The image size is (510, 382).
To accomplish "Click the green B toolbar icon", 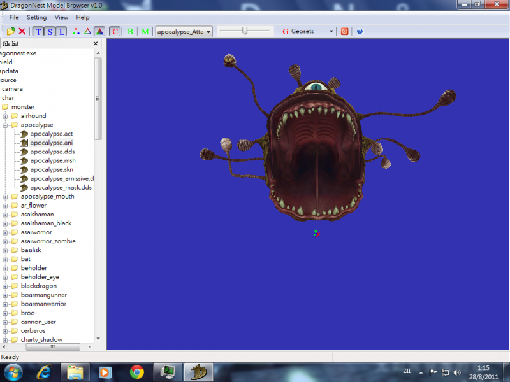I will point(130,31).
